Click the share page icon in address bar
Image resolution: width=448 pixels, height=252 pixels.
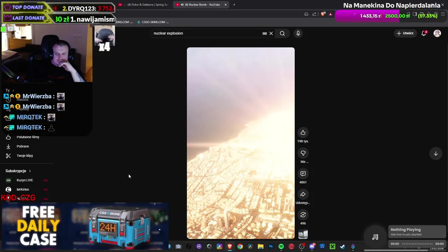(x=314, y=14)
